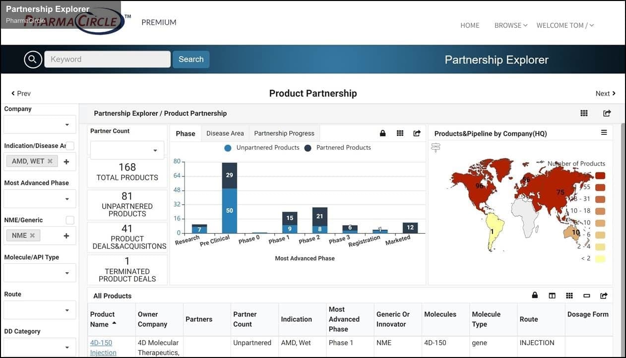This screenshot has height=358, width=626.
Task: Open the DD Category dropdown
Action: [40, 347]
